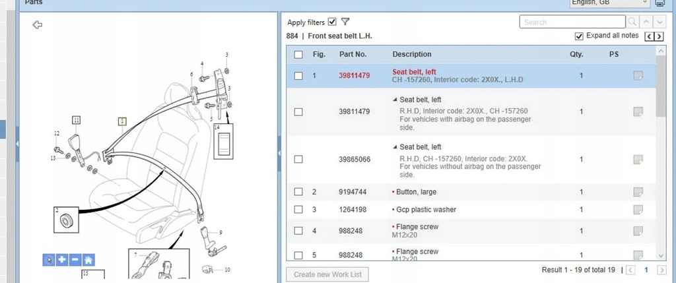This screenshot has height=283, width=676.
Task: Zoom out of diagram with minus button
Action: click(x=75, y=260)
